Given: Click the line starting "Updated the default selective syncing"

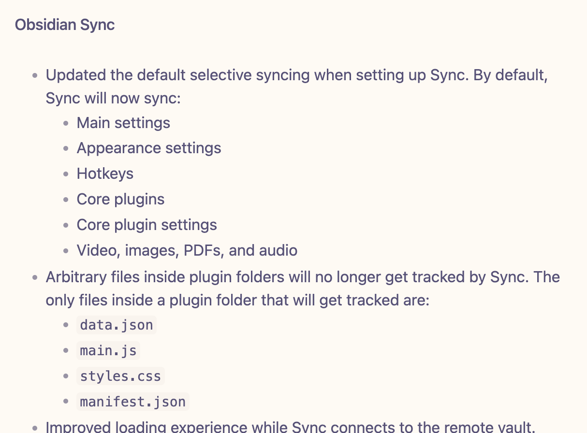Looking at the screenshot, I should [296, 75].
